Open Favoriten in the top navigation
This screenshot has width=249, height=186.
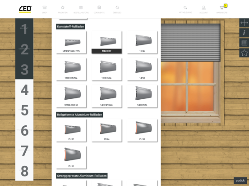63,9
